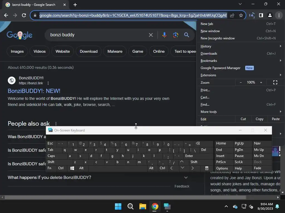Toggle the Fade key on On-Screen Keyboard

(262, 168)
